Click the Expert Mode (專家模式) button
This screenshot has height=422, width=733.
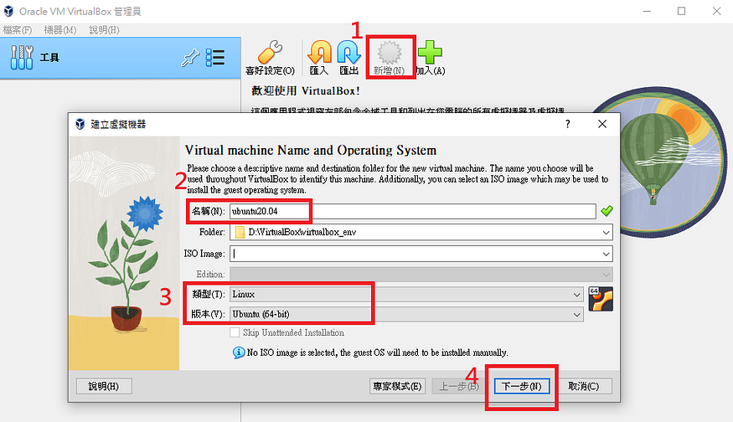(x=397, y=387)
